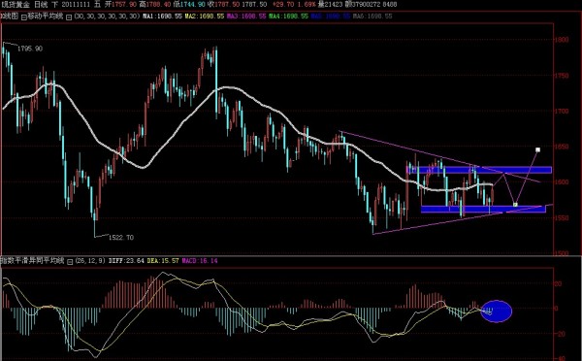Click the MA parameters (30,30,30,30,30,30)
The height and width of the screenshot is (361, 582).
107,16
